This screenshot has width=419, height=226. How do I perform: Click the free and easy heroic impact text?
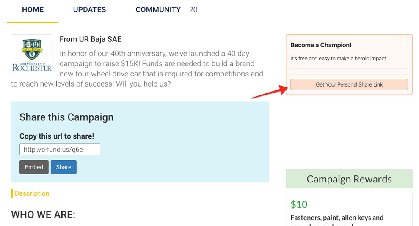[339, 58]
